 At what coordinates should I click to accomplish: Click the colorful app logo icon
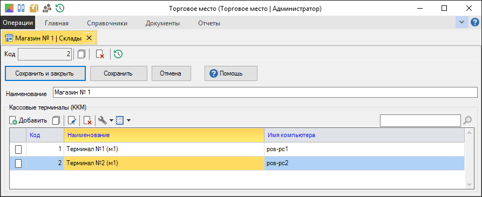[x=9, y=8]
